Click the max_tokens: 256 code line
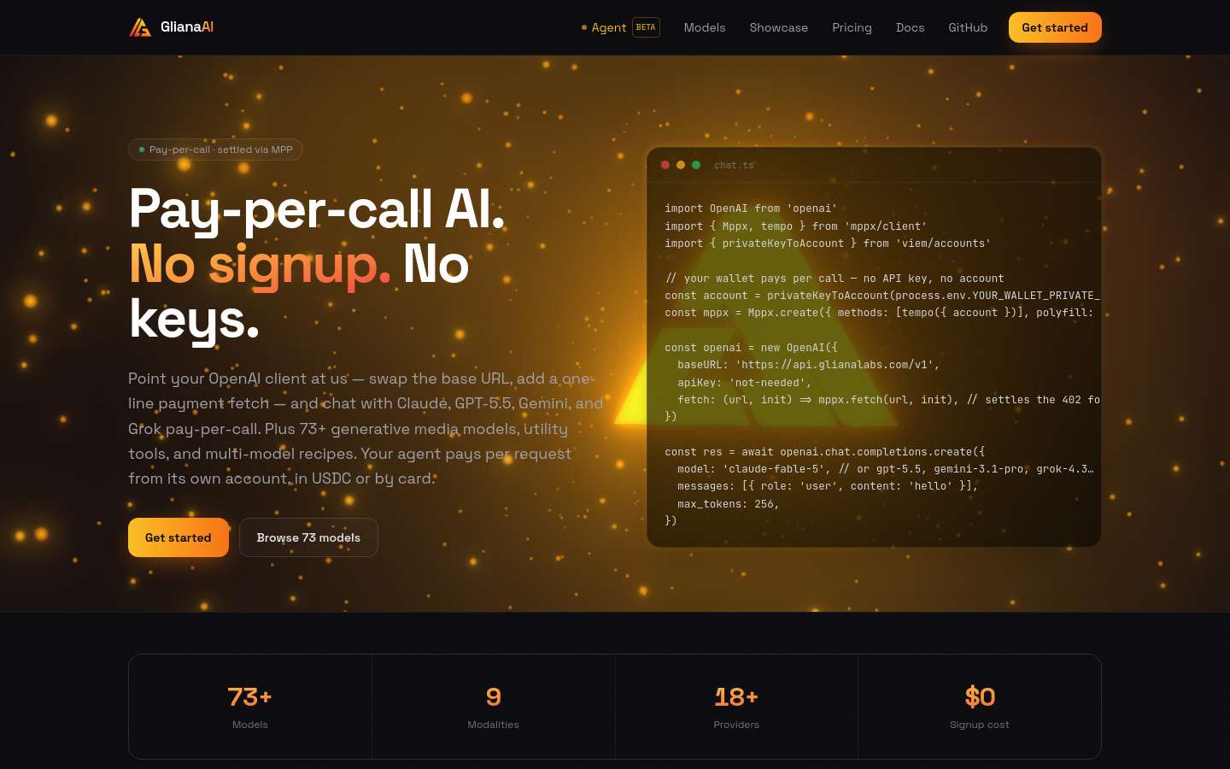The image size is (1230, 769). click(728, 504)
